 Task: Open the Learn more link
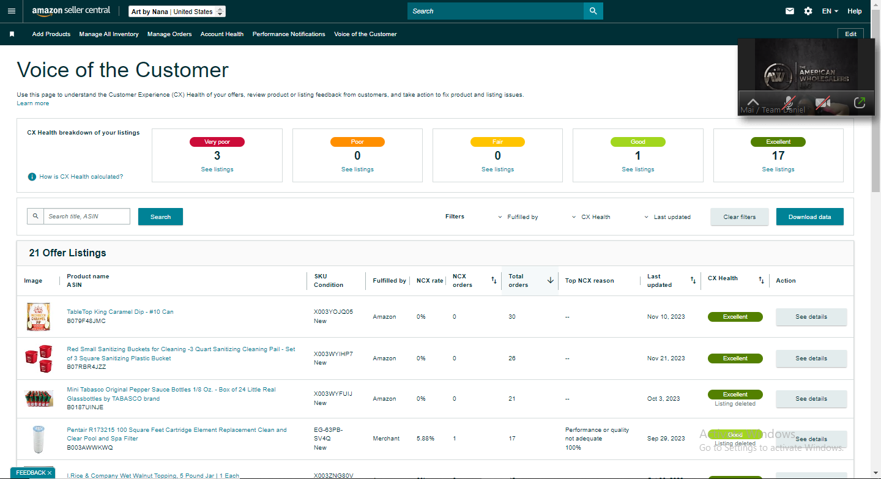pyautogui.click(x=33, y=103)
